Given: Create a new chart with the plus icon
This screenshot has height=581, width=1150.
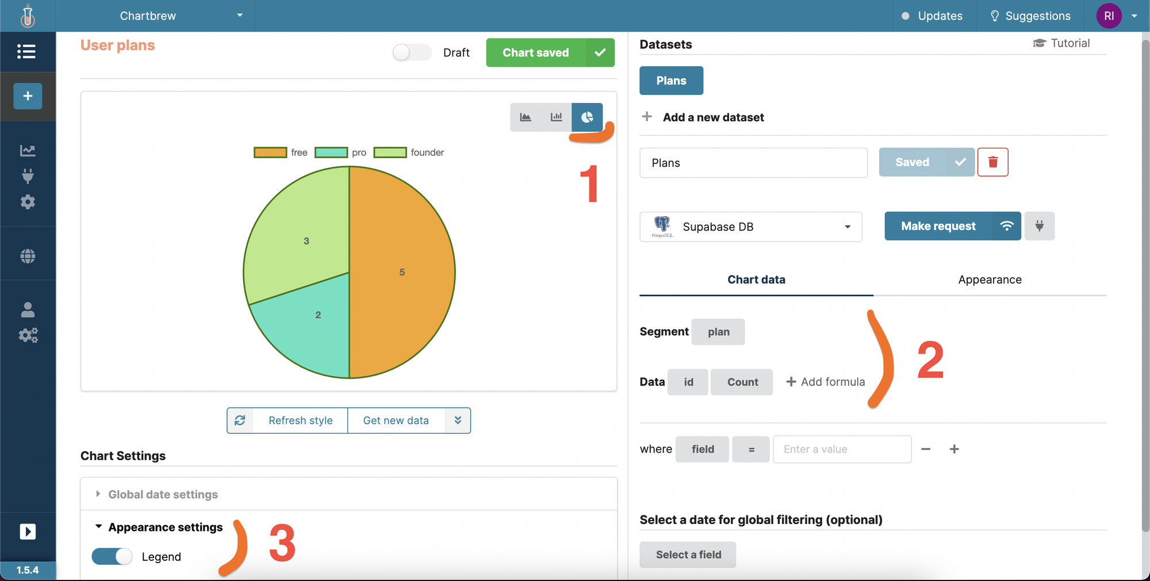Looking at the screenshot, I should (x=27, y=96).
